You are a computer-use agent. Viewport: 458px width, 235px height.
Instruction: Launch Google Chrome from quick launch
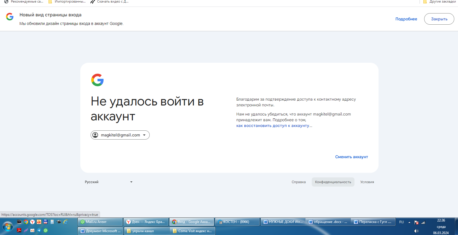(26, 222)
